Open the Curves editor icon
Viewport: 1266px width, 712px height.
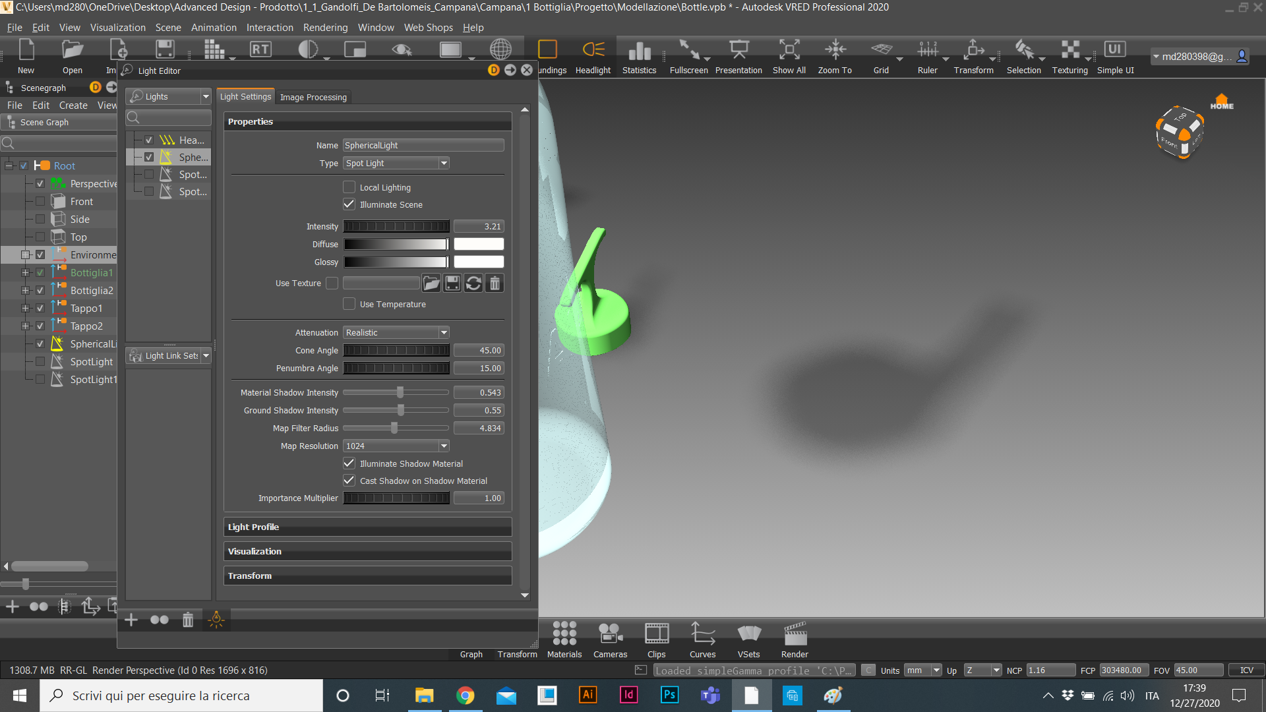pos(702,638)
